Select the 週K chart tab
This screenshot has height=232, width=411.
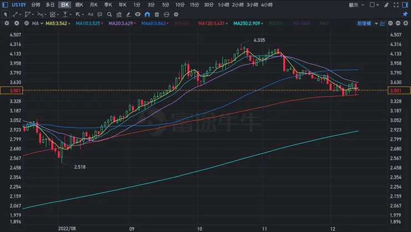click(x=79, y=4)
